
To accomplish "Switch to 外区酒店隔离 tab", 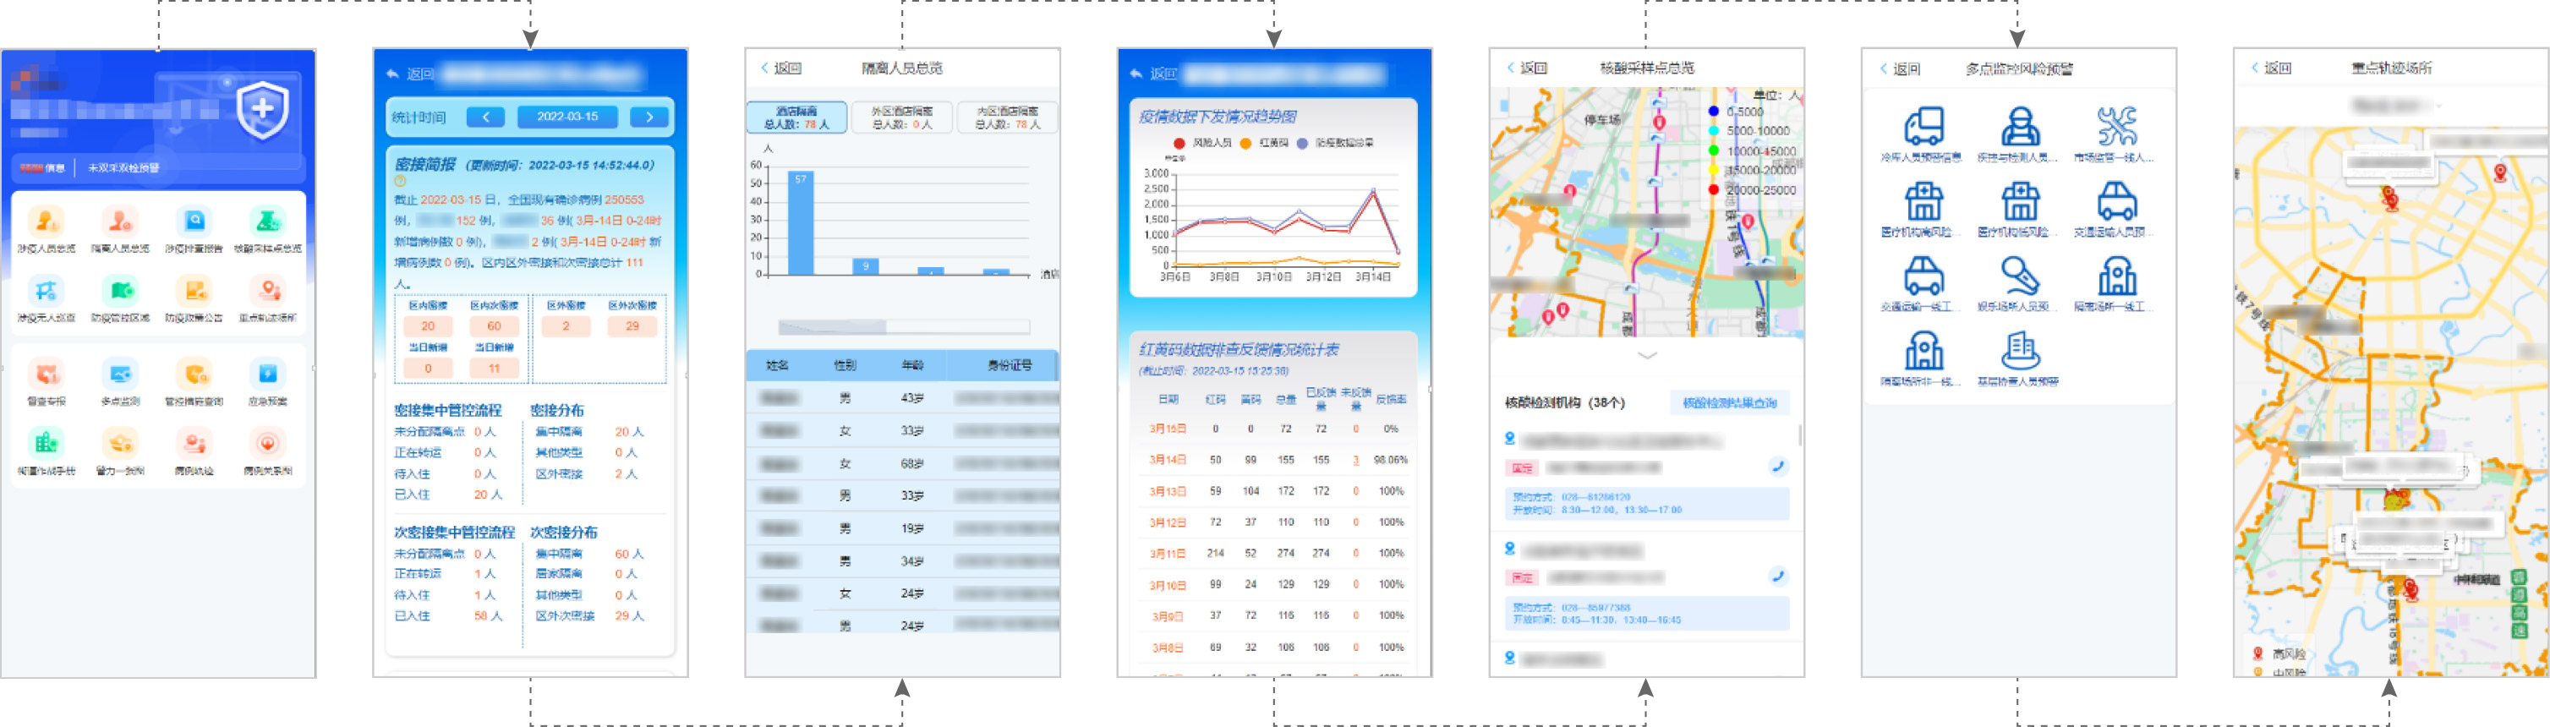I will [902, 118].
